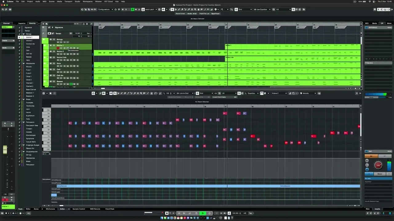Collapse the Brass folder in visibility list
The height and width of the screenshot is (221, 394).
click(23, 99)
